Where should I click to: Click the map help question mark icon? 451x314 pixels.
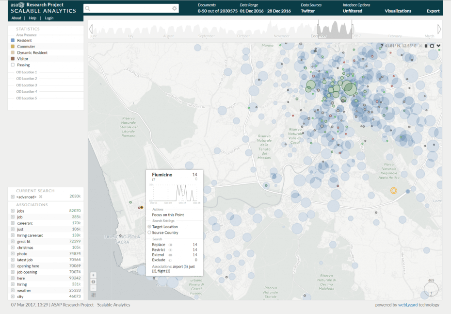click(x=382, y=46)
